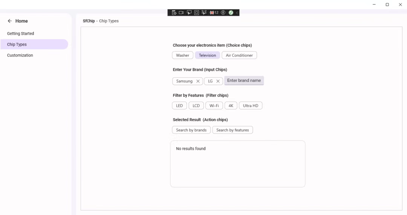The width and height of the screenshot is (407, 215).
Task: Toggle the Ultra HD filter chip
Action: 251,106
